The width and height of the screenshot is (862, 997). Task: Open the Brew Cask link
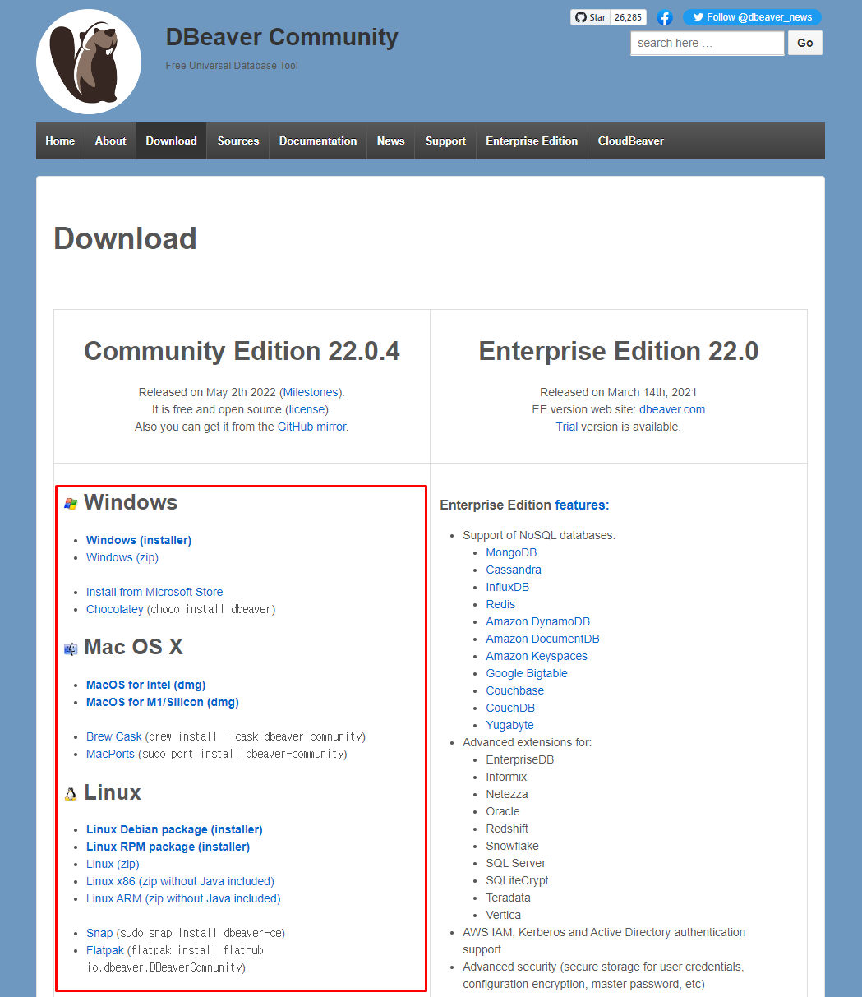(114, 736)
